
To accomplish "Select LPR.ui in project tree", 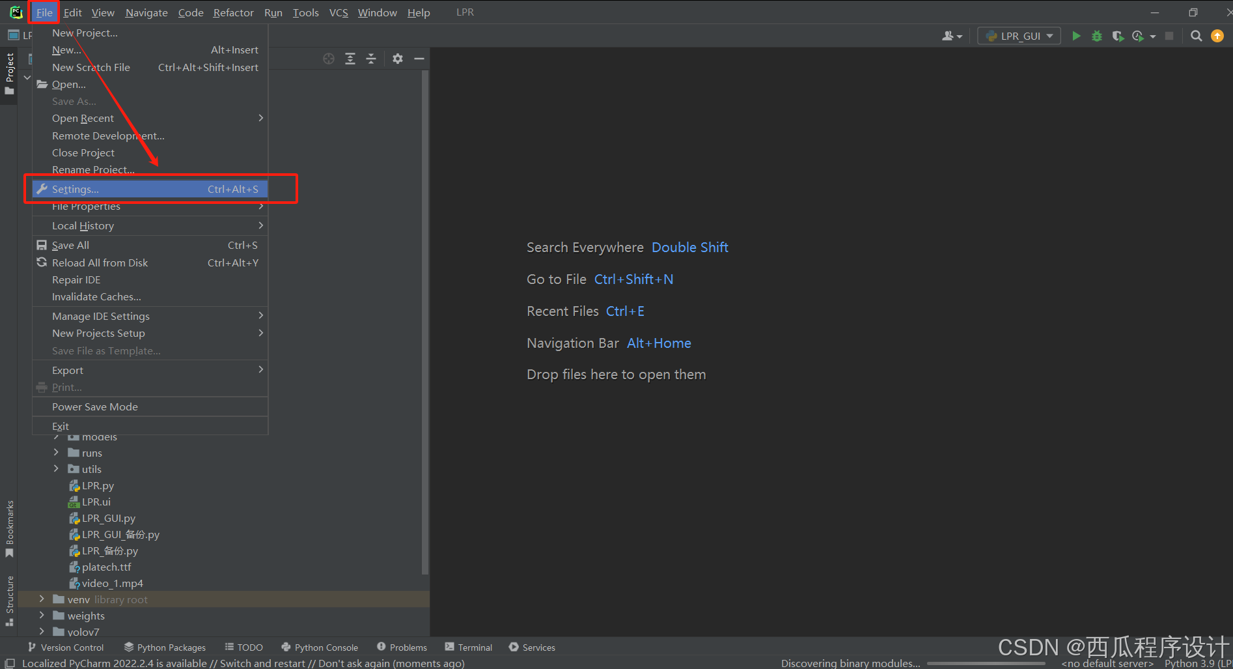I will 96,502.
